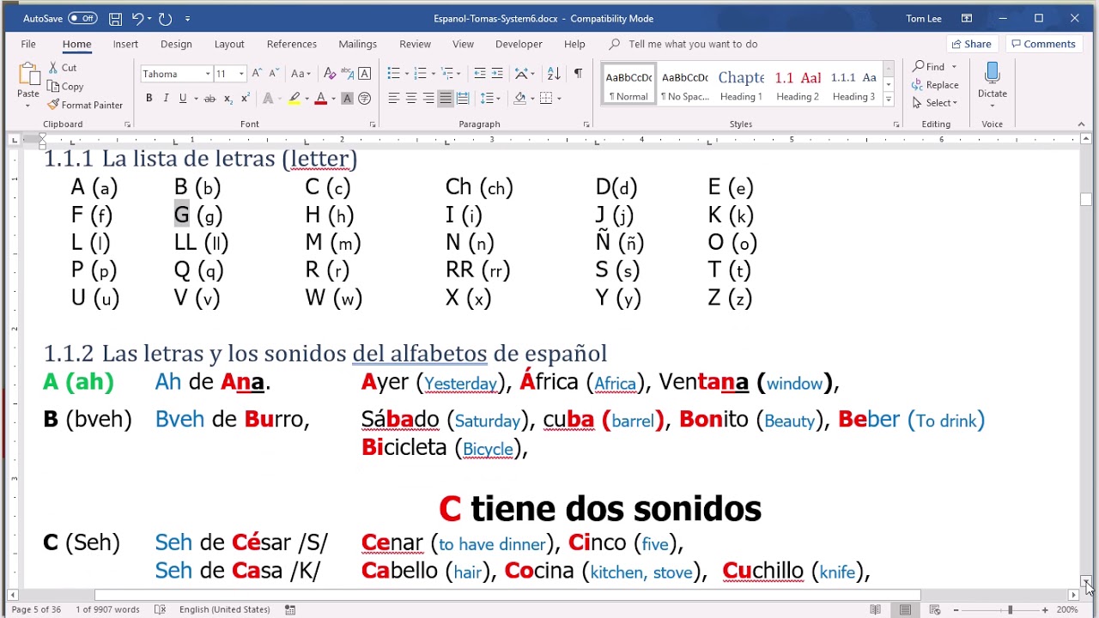
Task: Click the Character Shading icon
Action: [347, 99]
